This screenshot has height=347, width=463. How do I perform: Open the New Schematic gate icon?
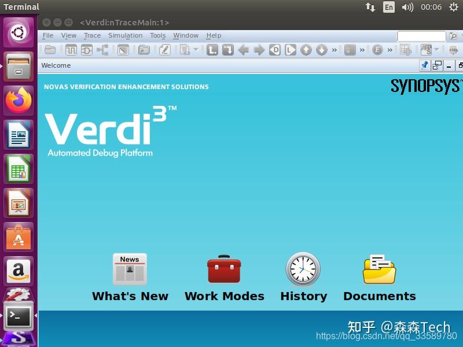(x=86, y=50)
